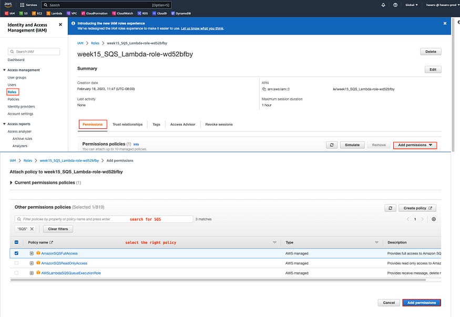Check the AmazonSQSReadOnlyAccess policy
This screenshot has width=460, height=317.
point(16,263)
